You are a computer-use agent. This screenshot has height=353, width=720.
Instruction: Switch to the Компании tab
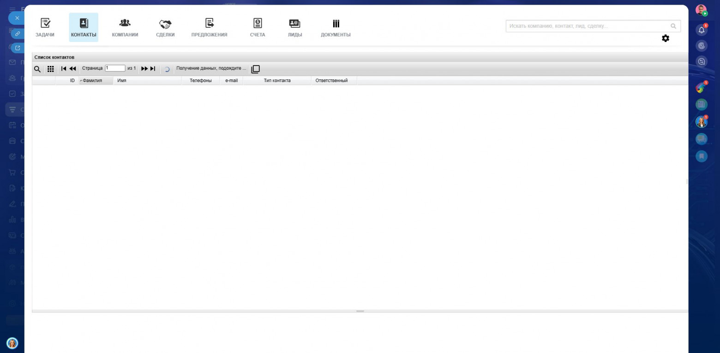pyautogui.click(x=125, y=28)
